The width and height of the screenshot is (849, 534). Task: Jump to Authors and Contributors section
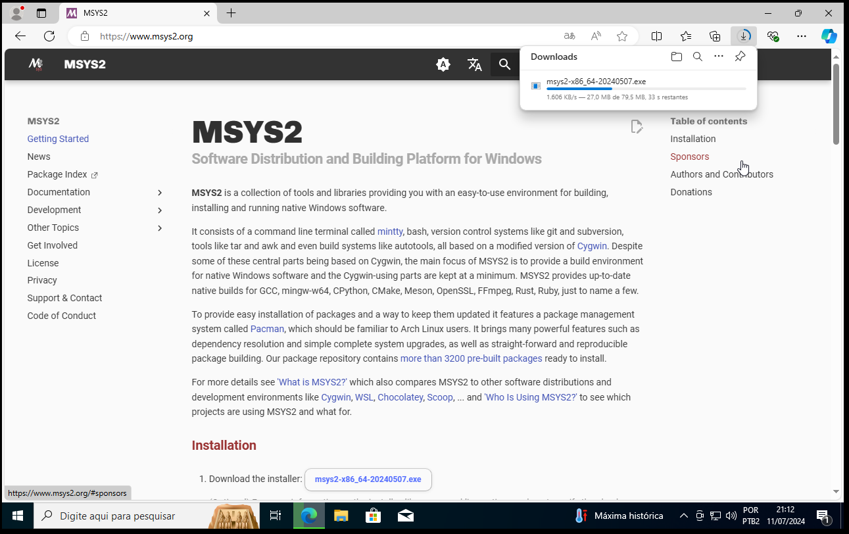[x=721, y=174]
